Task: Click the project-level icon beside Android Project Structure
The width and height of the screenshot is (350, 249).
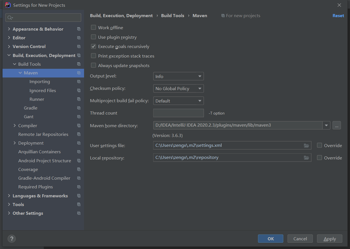Action: [79, 161]
